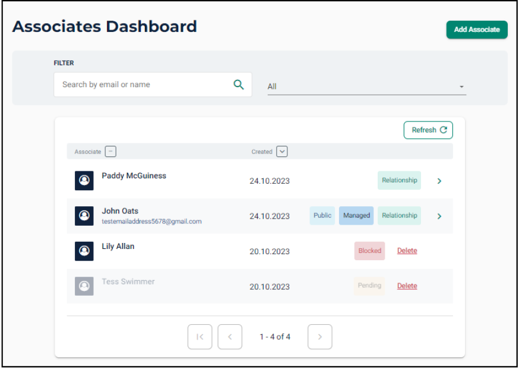Screen dimensions: 519x368
Task: Toggle Associate column sort button
Action: click(x=110, y=152)
